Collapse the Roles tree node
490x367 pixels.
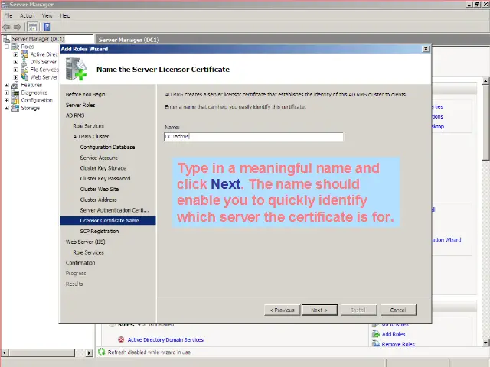pyautogui.click(x=7, y=47)
